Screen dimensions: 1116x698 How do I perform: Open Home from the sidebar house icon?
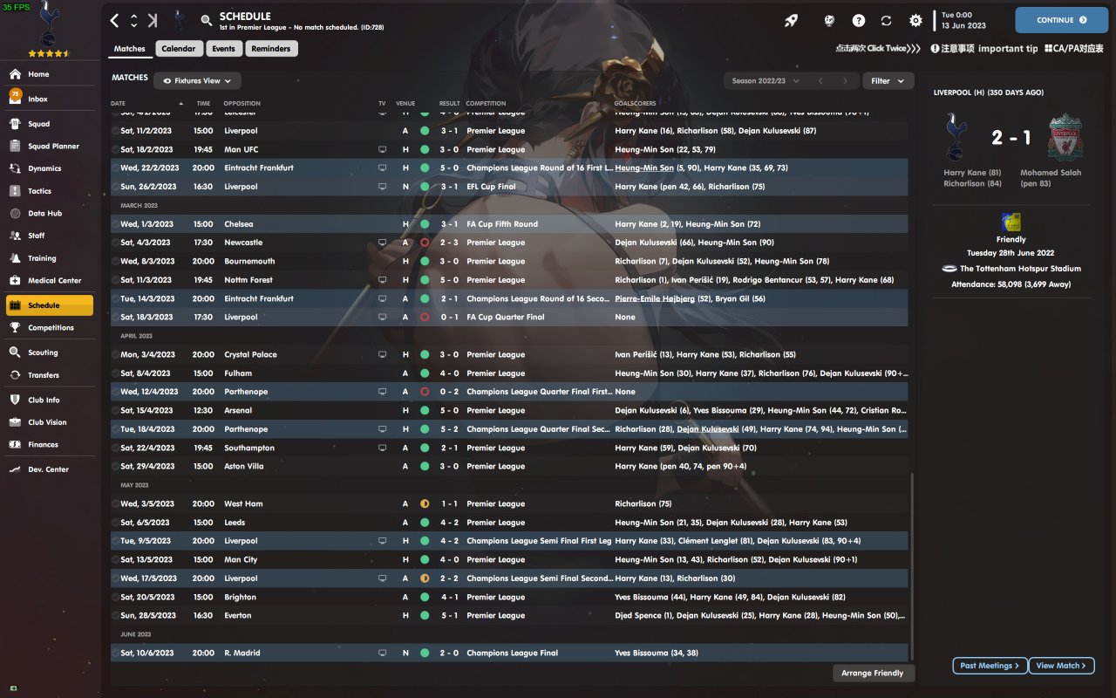[x=15, y=74]
